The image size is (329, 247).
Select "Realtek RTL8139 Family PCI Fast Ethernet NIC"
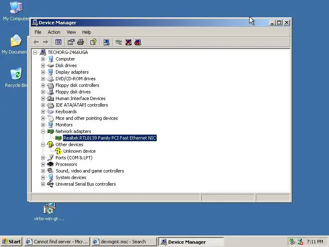tap(109, 138)
